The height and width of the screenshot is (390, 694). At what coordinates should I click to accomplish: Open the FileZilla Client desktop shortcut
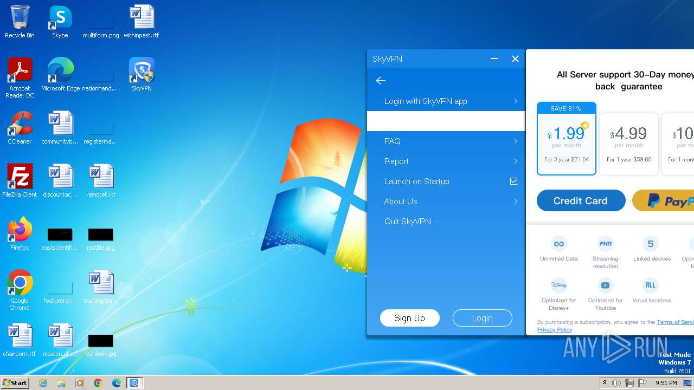pyautogui.click(x=20, y=181)
